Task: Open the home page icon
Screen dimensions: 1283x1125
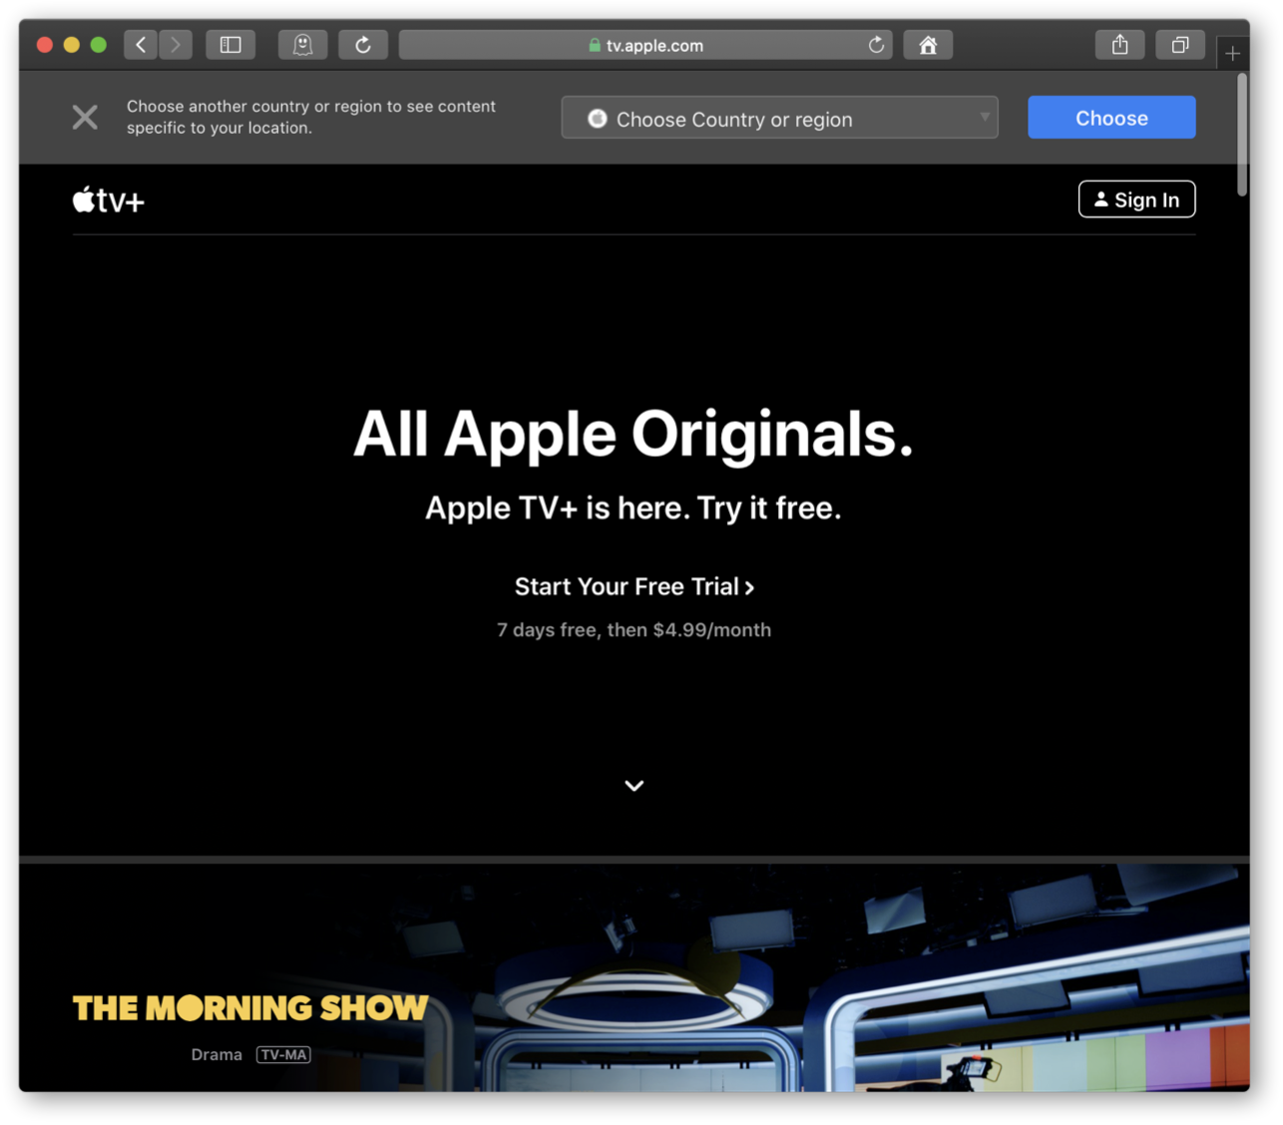Action: pyautogui.click(x=928, y=45)
